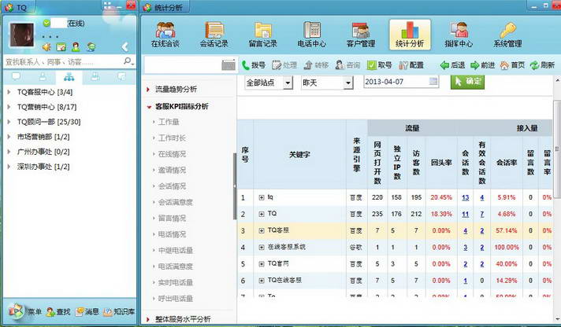Collapse the TQ panel with left chevron
561x327 pixels.
(124, 46)
